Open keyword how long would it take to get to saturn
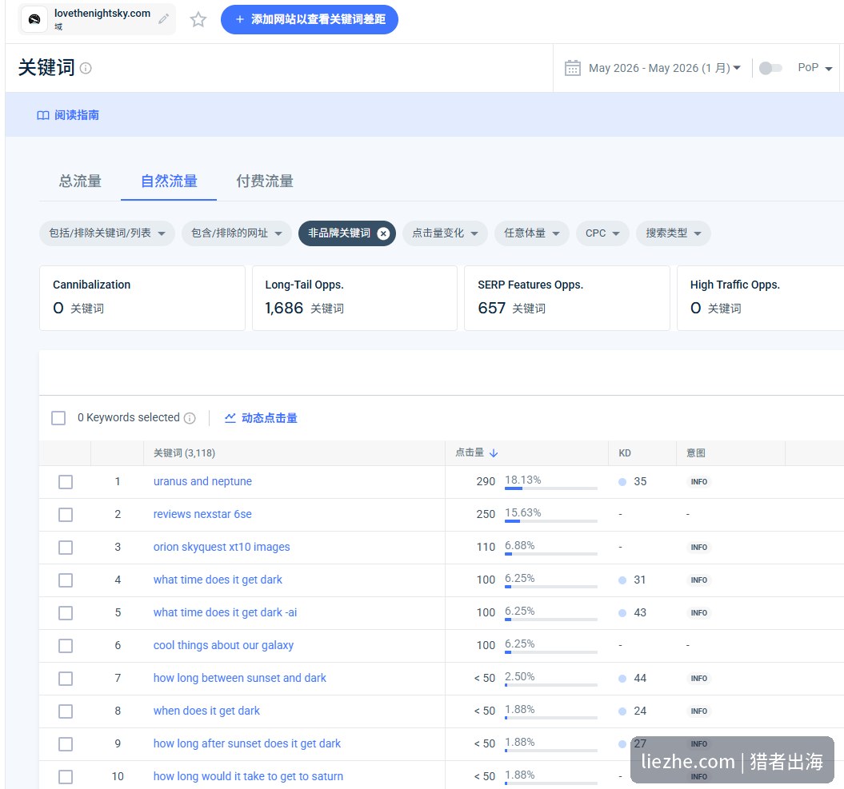844x789 pixels. 248,777
